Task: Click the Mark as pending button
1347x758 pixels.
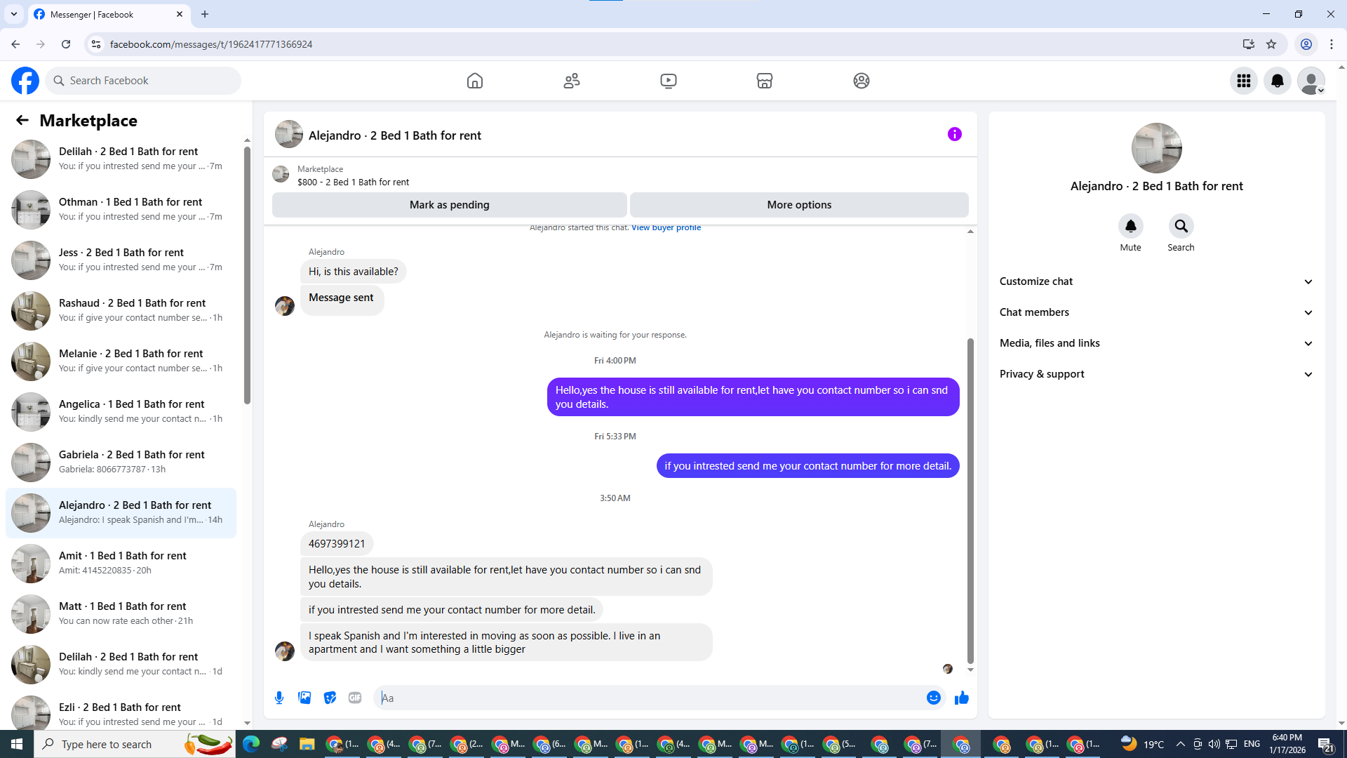Action: point(449,205)
